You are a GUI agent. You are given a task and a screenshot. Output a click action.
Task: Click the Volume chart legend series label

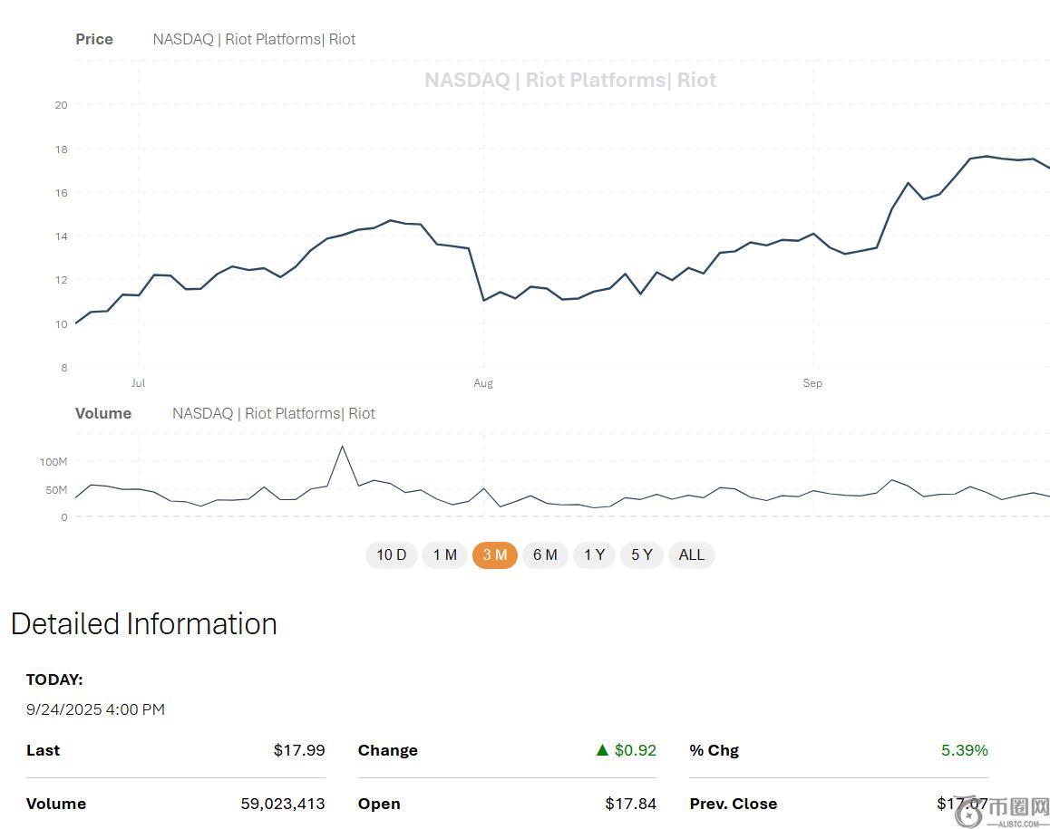pyautogui.click(x=273, y=413)
